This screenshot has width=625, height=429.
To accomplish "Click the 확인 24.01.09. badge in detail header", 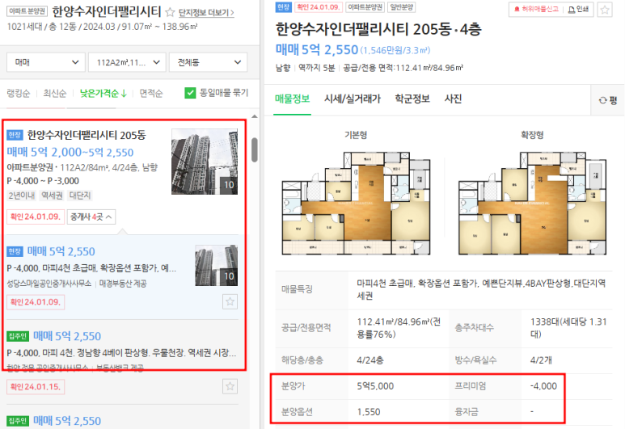I will (x=318, y=7).
